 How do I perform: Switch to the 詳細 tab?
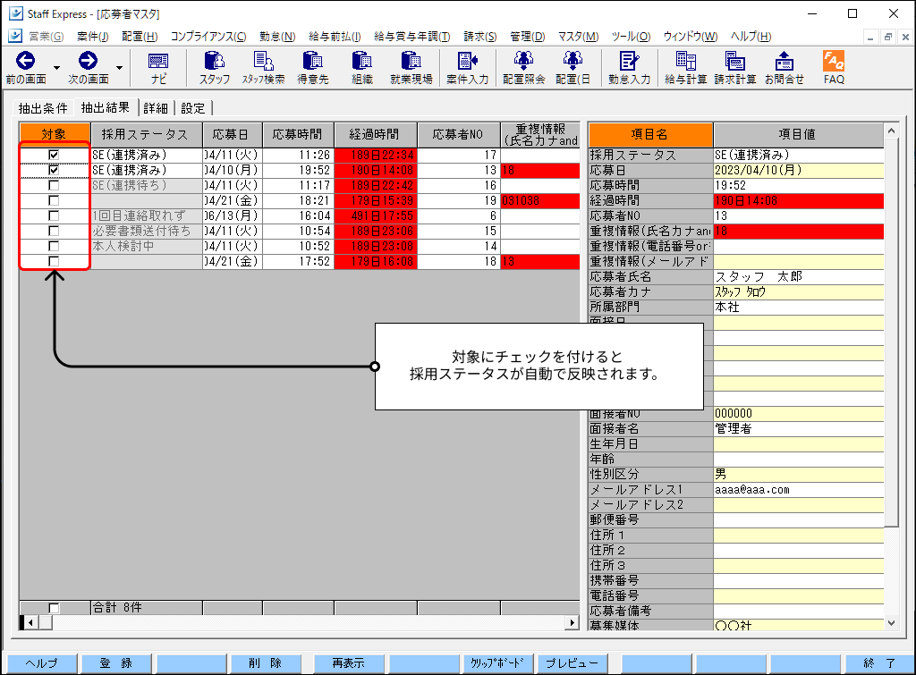tap(156, 108)
